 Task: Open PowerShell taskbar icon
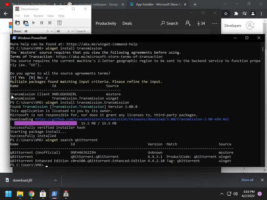point(54,194)
